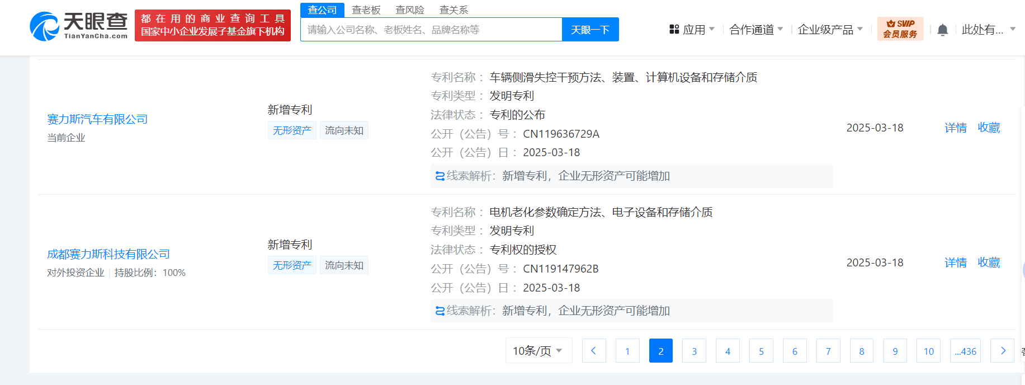Click the 天眼一下 search button
The height and width of the screenshot is (385, 1025).
(590, 30)
